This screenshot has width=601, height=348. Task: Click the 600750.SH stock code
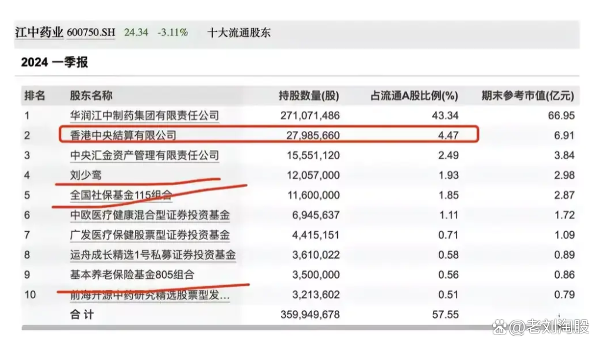coord(92,32)
